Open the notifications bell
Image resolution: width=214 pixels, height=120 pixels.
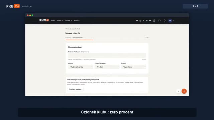click(165, 21)
